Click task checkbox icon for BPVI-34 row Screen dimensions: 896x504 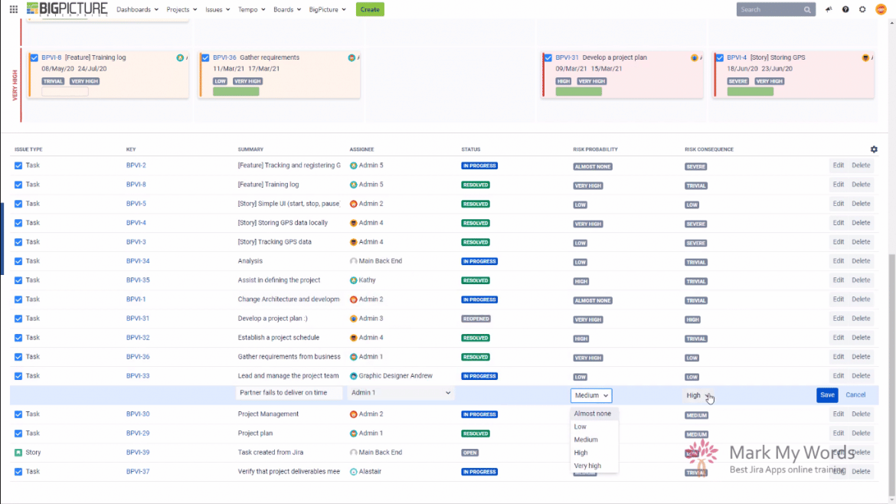[18, 261]
